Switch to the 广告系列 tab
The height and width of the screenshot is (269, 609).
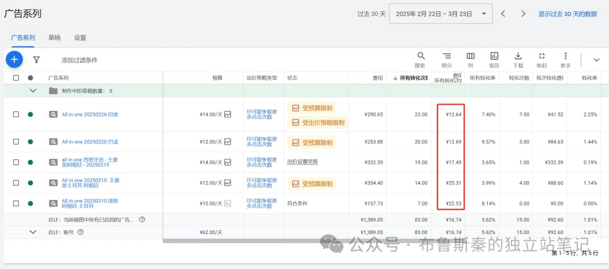(23, 38)
